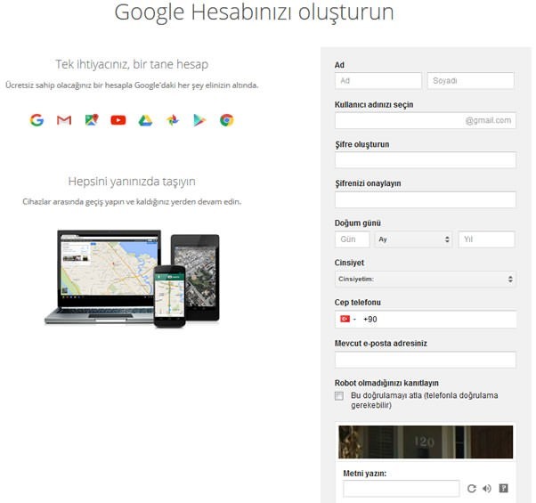536x503 pixels.
Task: Click the laptop and phones devices image
Action: click(x=132, y=279)
